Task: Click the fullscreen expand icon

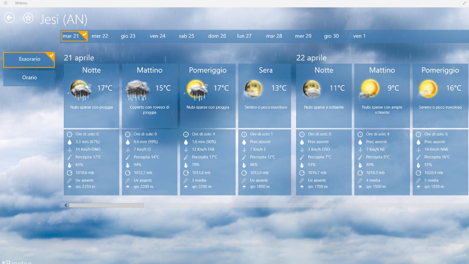Action: 465,3
